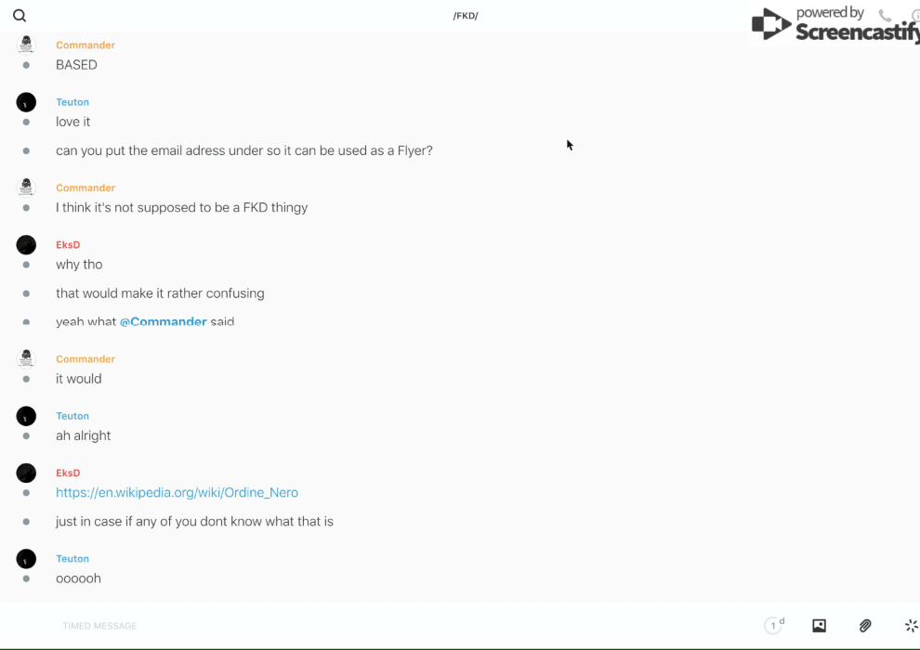Click Commander's avatar above the BASED message
Viewport: 920px width, 650px height.
click(x=26, y=45)
